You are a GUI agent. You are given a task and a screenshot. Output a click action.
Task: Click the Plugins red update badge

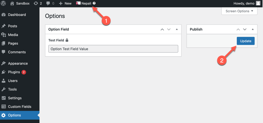(24, 72)
